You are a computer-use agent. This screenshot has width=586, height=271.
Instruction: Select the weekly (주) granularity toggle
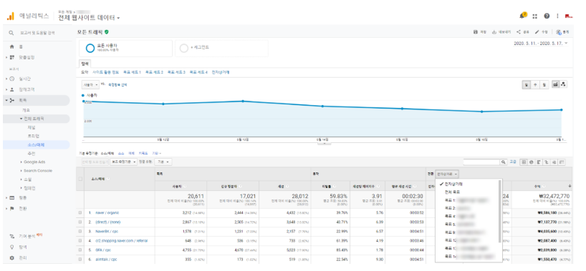[536, 85]
